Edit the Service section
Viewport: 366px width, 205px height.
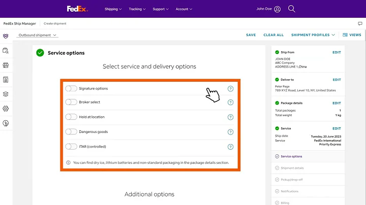[337, 128]
